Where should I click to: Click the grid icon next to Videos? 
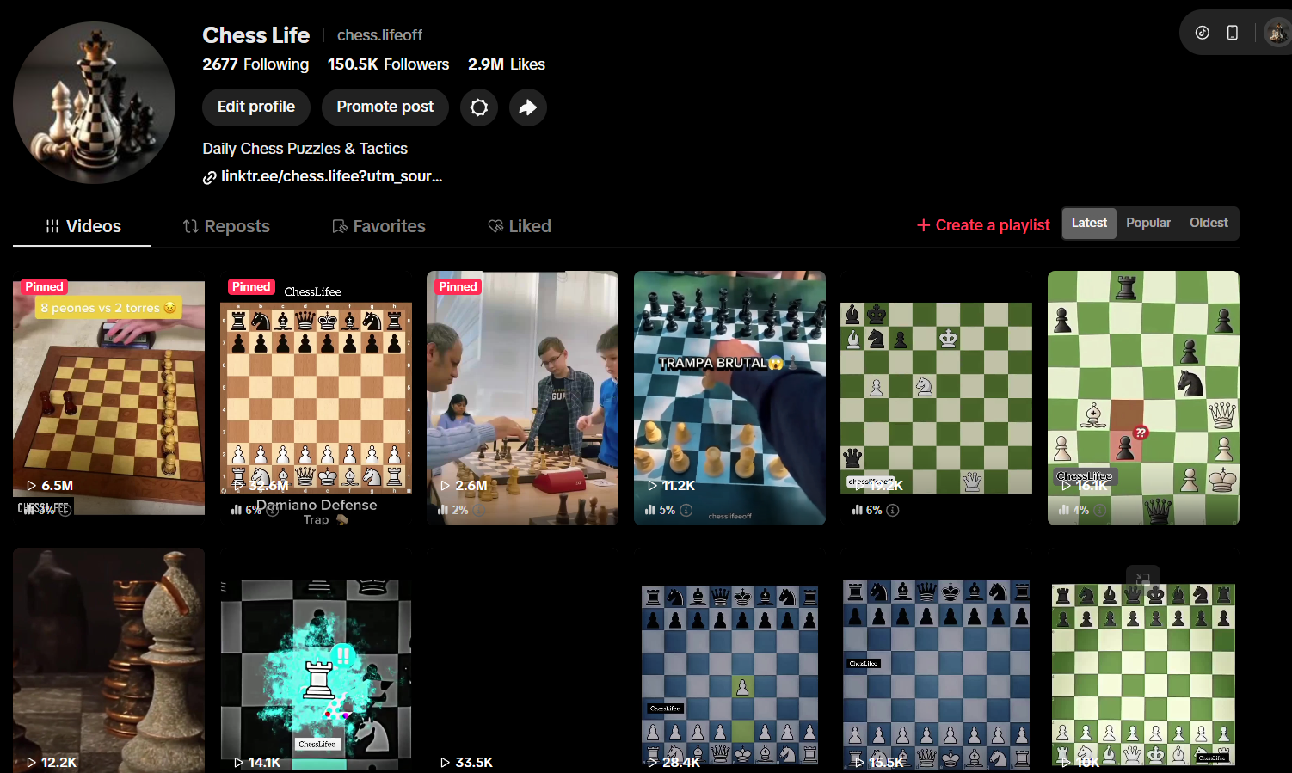[x=52, y=225]
